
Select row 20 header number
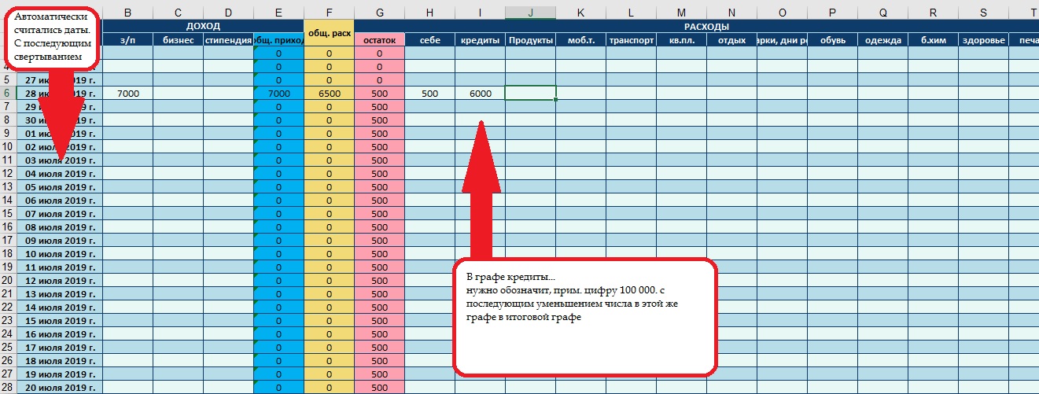tap(7, 280)
